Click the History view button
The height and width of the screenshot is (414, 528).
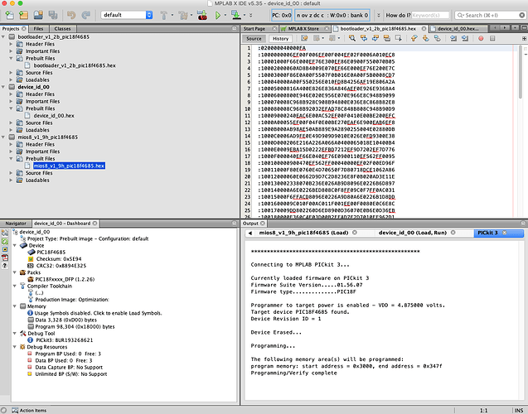pos(280,38)
